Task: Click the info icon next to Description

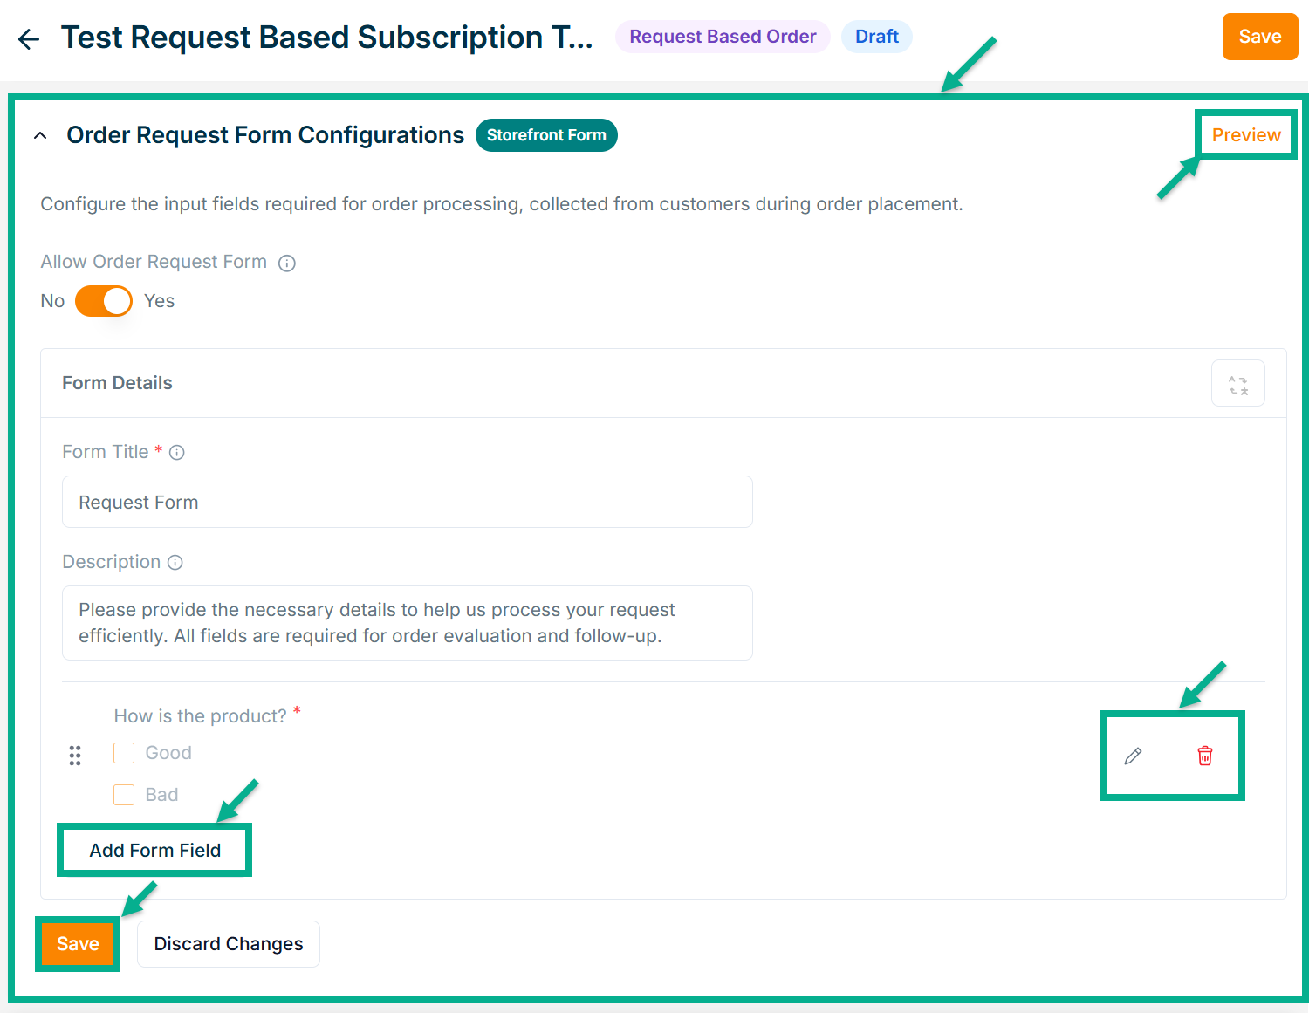Action: 175,563
